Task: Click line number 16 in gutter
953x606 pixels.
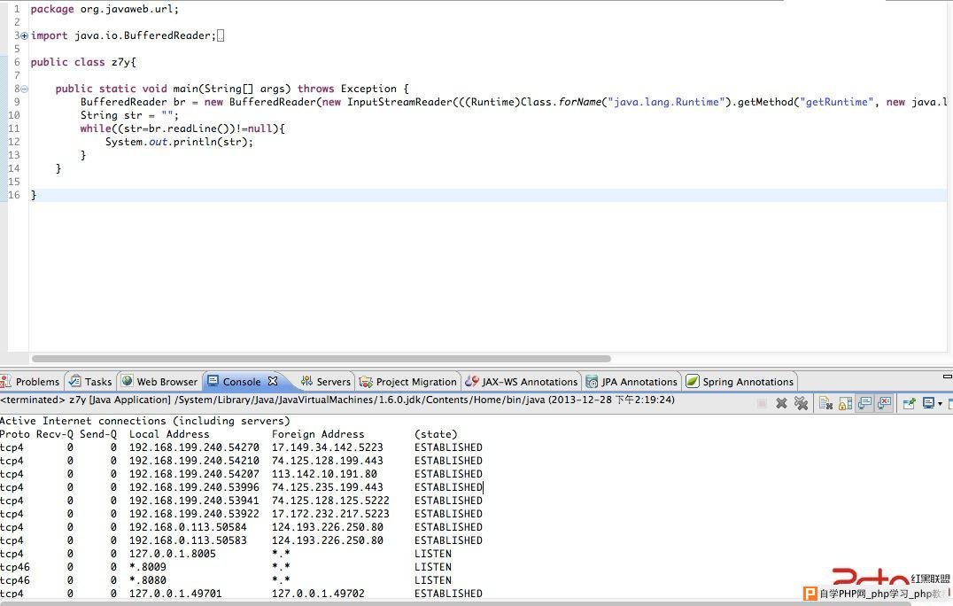Action: [x=14, y=195]
